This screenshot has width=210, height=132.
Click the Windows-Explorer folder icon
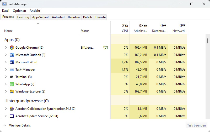[x=12, y=91]
